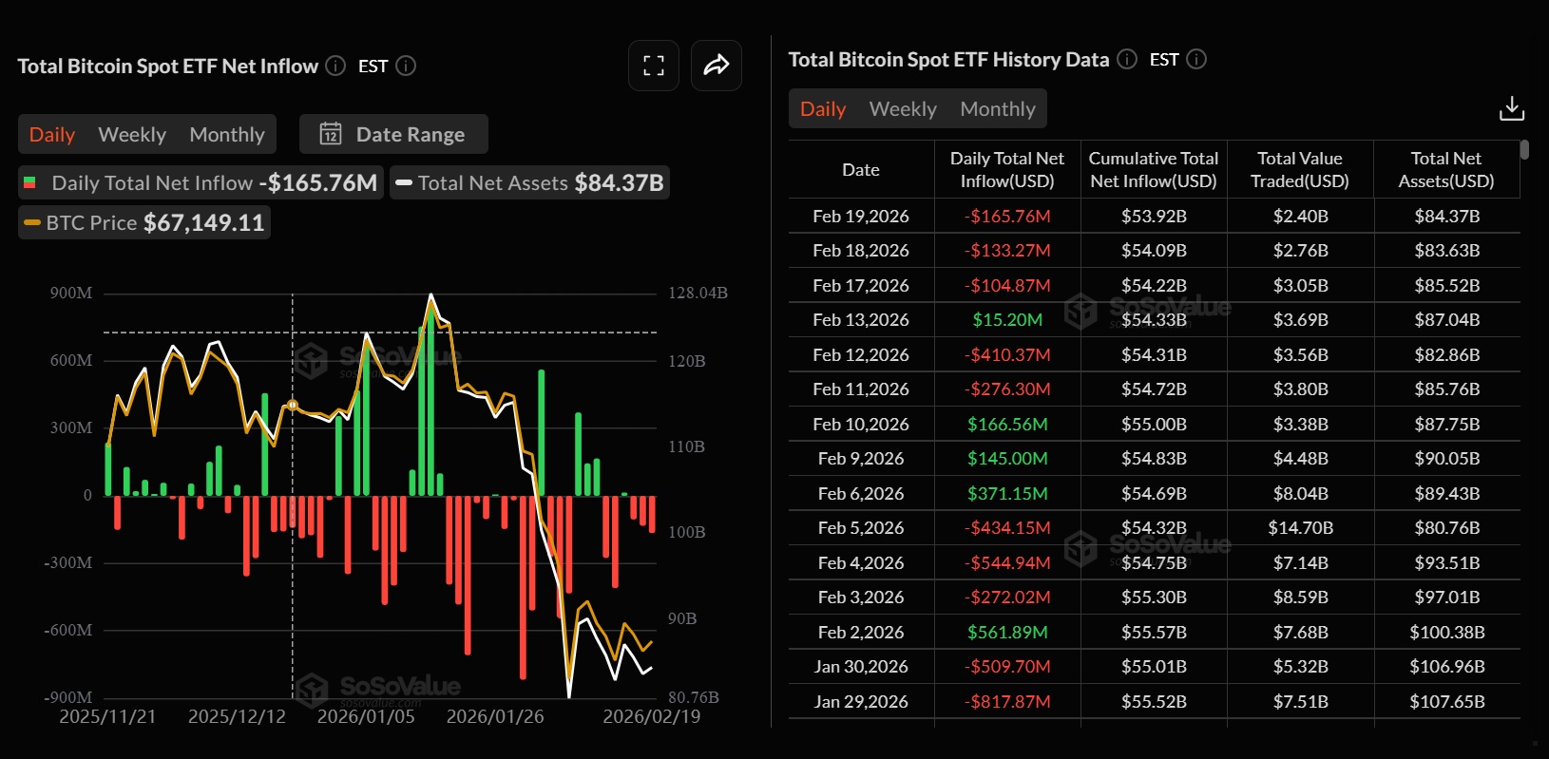Viewport: 1549px width, 759px height.
Task: Select the Daily tab above the chart
Action: [x=52, y=134]
